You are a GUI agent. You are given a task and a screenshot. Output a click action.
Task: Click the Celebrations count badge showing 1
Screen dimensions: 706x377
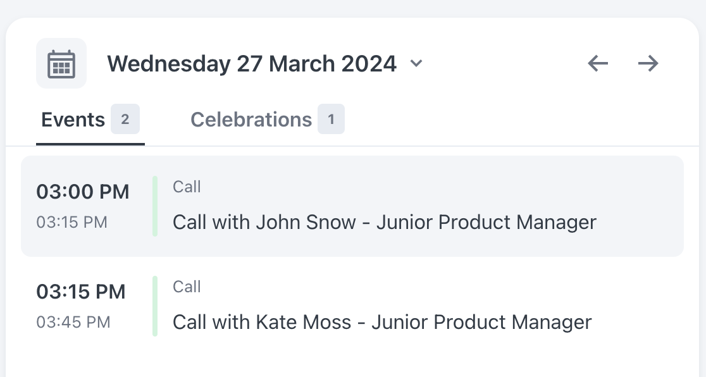coord(331,120)
